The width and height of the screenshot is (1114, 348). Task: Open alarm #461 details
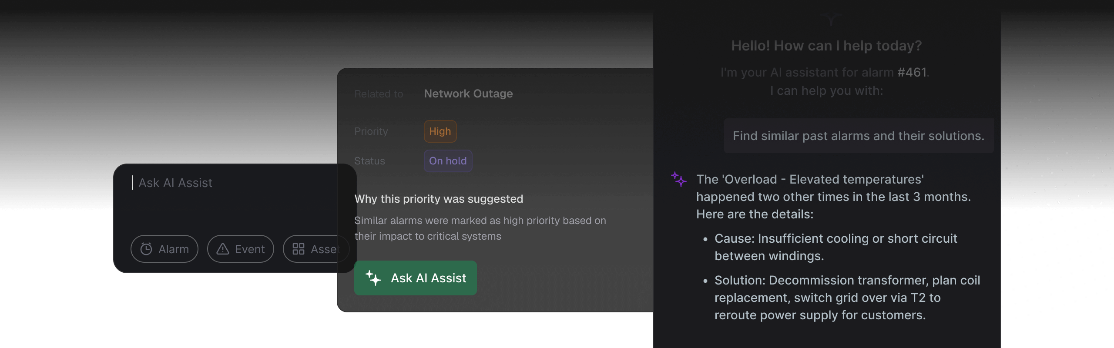[913, 72]
